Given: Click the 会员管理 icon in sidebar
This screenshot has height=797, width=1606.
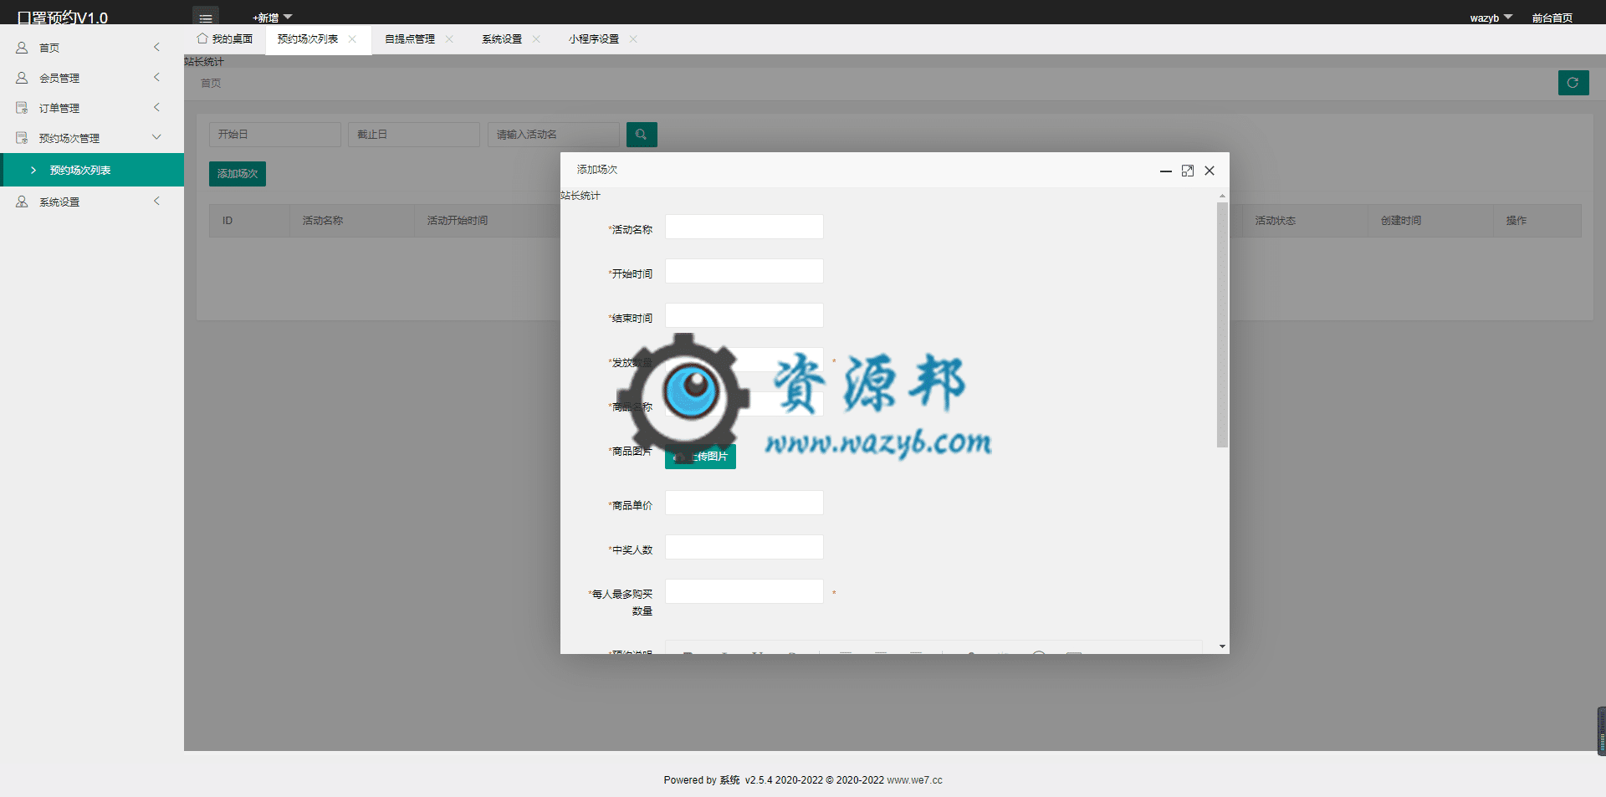Looking at the screenshot, I should click(x=22, y=78).
